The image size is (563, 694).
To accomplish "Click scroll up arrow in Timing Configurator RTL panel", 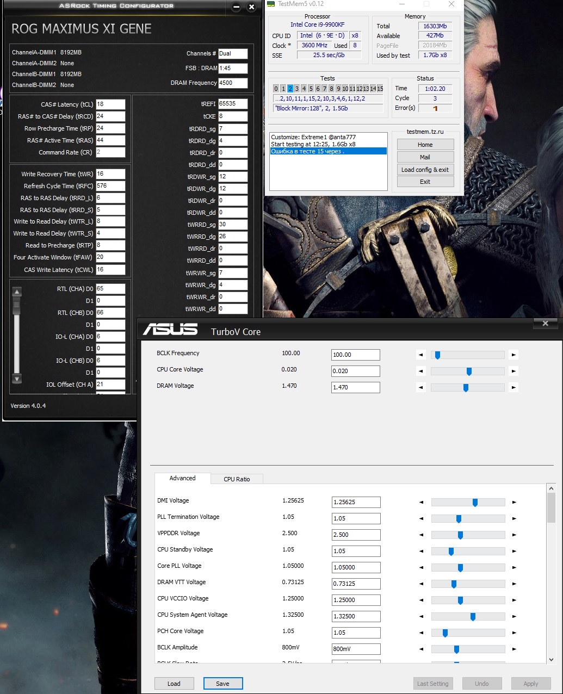I will coord(17,292).
